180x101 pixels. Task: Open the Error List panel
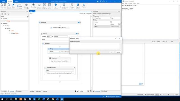(7, 94)
